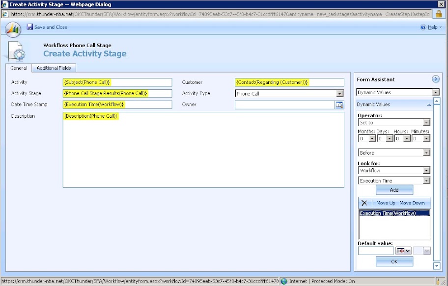Click the delete X icon above the dynamic values list

coord(364,203)
